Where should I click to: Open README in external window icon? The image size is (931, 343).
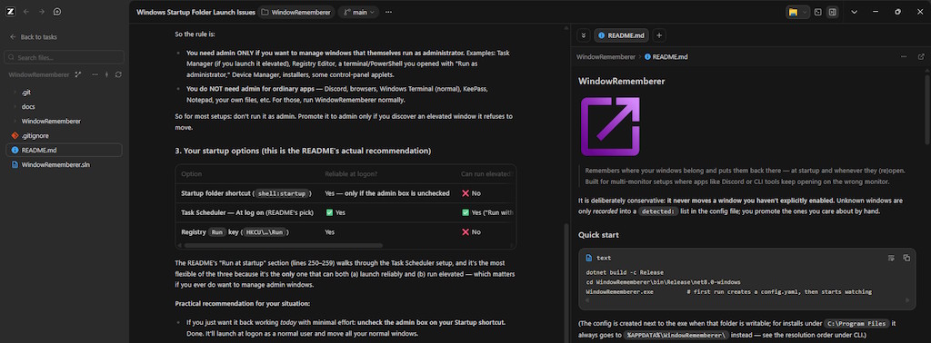921,57
